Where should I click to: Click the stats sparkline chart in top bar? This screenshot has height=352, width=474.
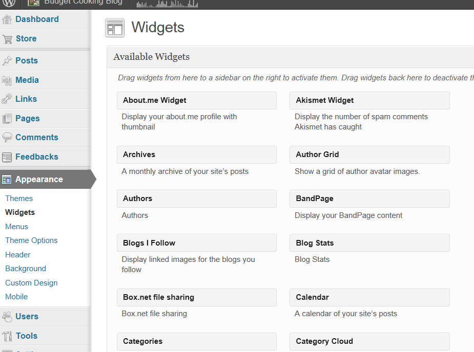(x=167, y=5)
